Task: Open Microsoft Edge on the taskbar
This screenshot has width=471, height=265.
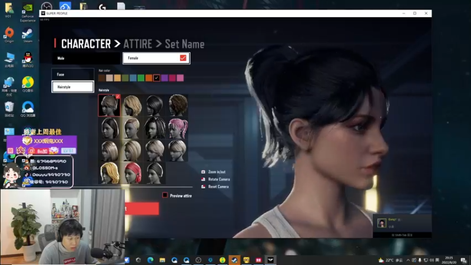Action: [150, 260]
